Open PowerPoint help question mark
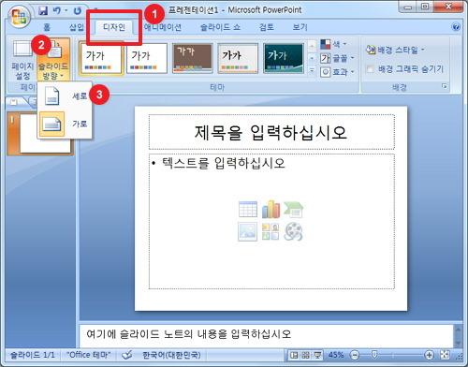Image resolution: width=468 pixels, height=367 pixels. click(456, 27)
